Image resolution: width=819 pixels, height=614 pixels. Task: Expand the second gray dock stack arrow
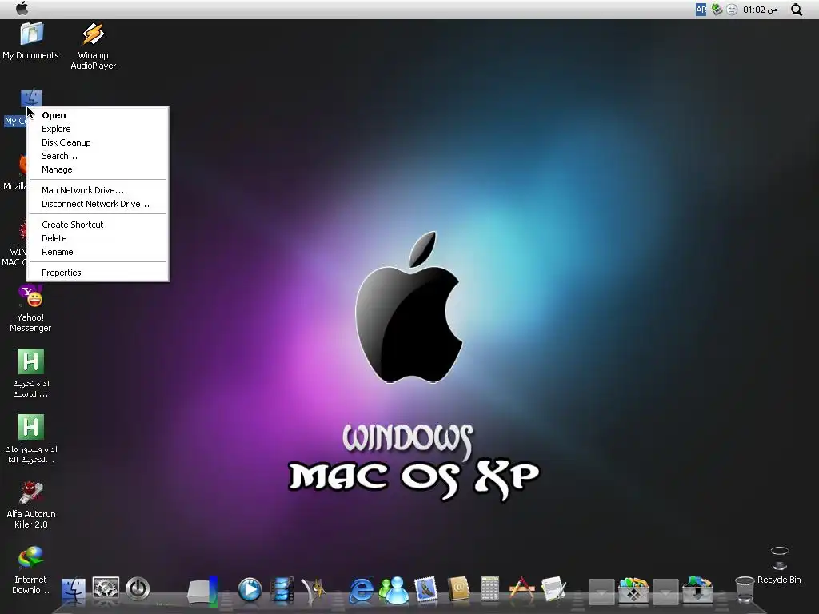[665, 592]
